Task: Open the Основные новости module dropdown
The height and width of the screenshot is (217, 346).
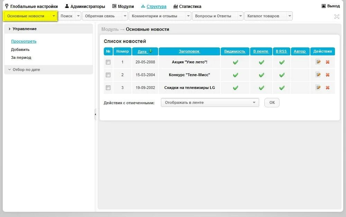Action: point(54,16)
